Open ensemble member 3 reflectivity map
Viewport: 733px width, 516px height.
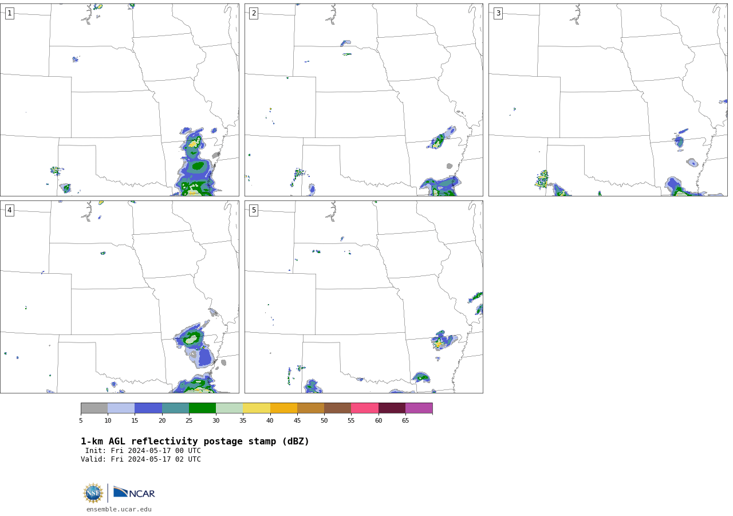pyautogui.click(x=608, y=100)
